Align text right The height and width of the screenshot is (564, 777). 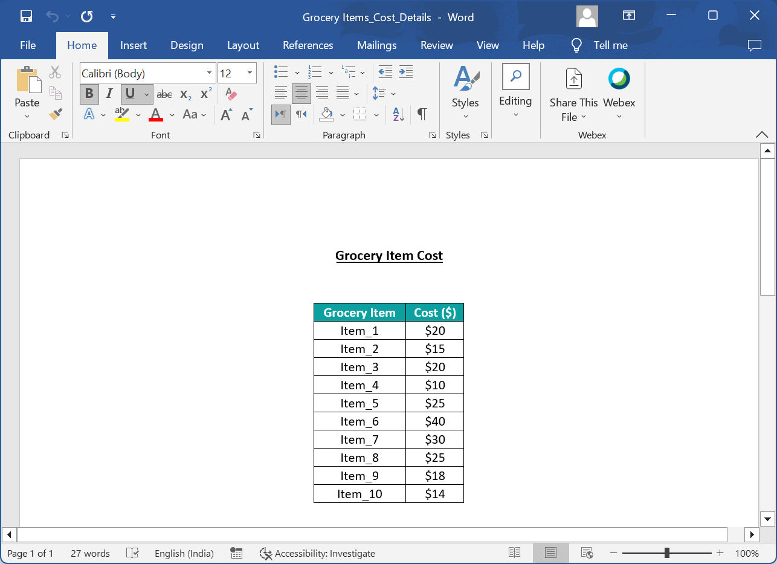322,94
